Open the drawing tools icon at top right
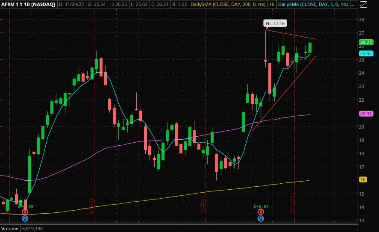 (x=363, y=4)
